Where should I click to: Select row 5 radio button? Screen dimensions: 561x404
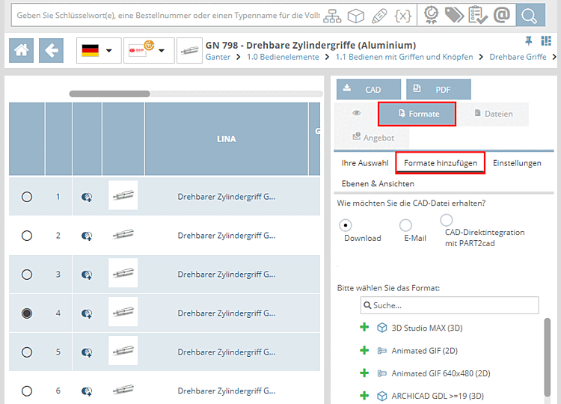coord(27,352)
